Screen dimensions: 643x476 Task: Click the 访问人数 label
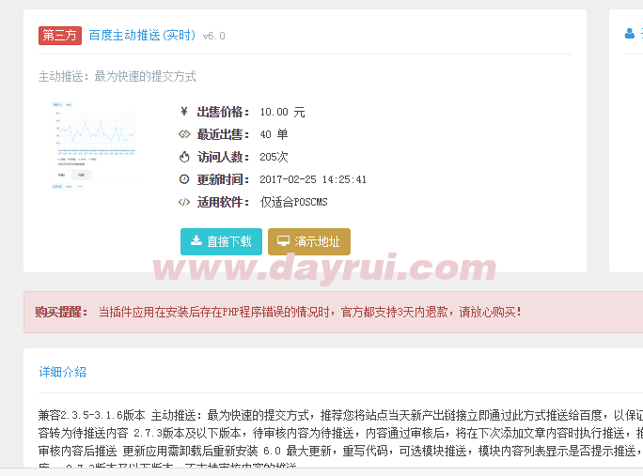[223, 157]
